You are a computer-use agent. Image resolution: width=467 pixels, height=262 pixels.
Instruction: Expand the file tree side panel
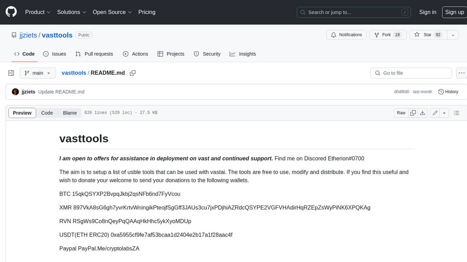[11, 73]
